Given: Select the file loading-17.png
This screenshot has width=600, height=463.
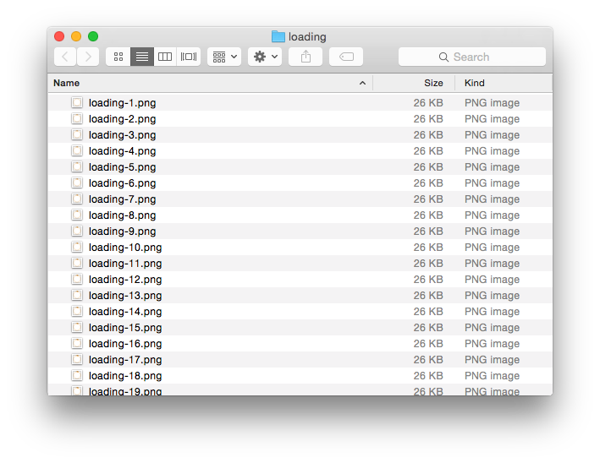Looking at the screenshot, I should [300, 359].
